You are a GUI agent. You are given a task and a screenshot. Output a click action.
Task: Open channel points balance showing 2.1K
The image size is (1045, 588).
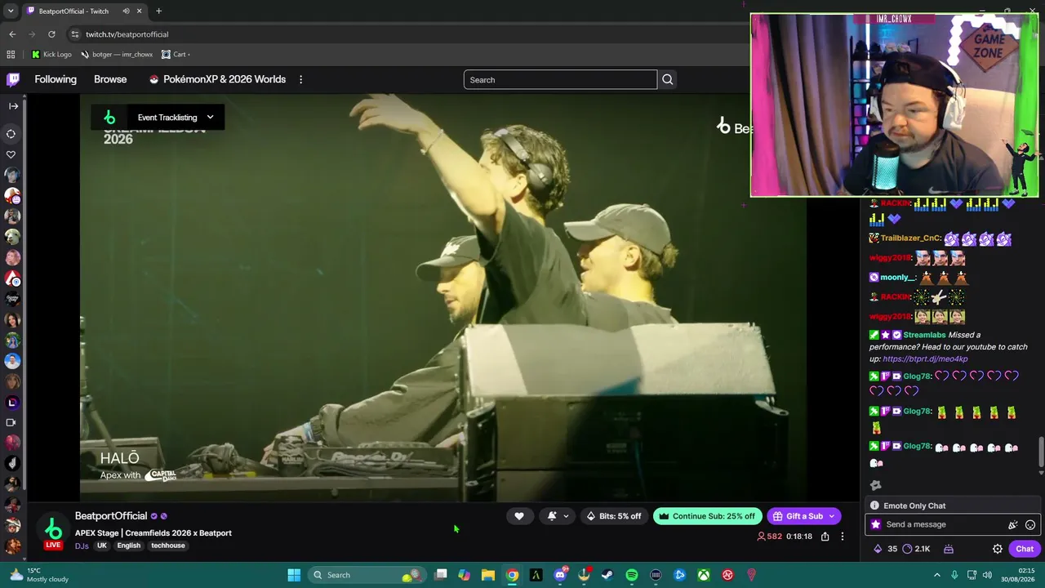916,549
